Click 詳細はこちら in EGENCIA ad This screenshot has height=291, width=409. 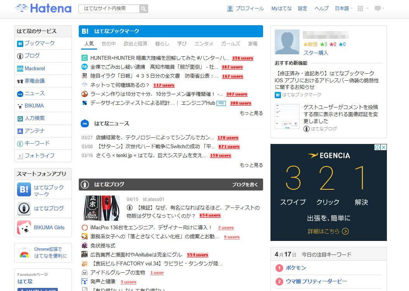328,231
